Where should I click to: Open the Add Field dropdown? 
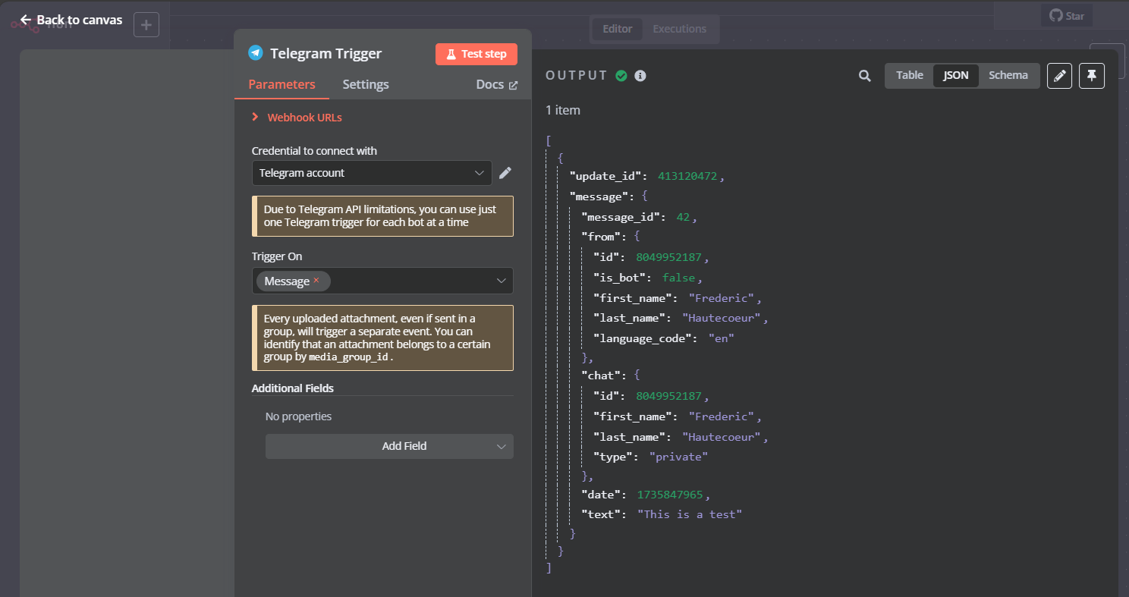point(389,446)
